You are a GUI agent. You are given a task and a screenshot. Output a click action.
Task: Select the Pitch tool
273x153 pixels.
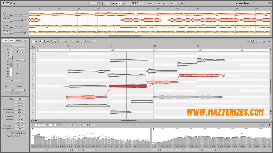click(x=44, y=41)
